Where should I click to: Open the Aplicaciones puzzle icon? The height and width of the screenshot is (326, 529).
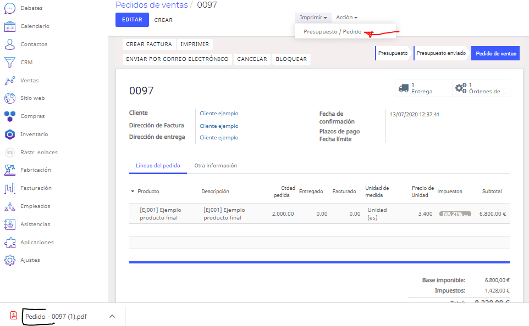coord(10,243)
